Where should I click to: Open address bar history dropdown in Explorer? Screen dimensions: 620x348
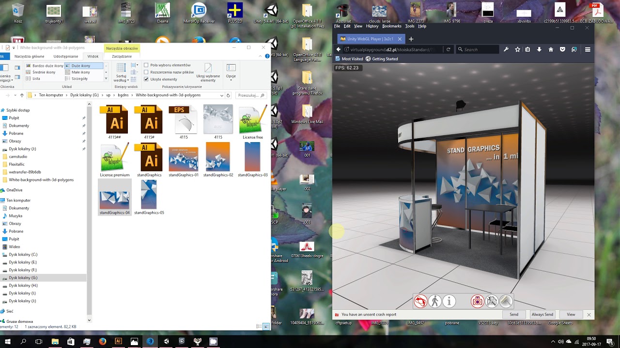[222, 95]
